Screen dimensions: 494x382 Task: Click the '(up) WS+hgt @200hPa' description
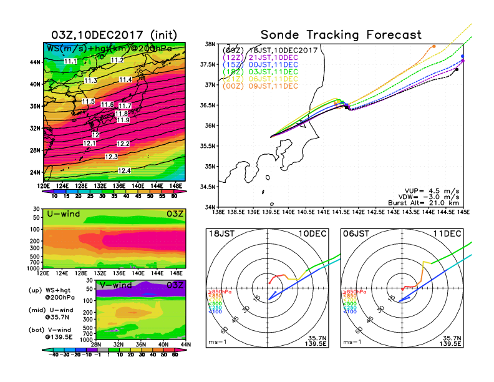coord(52,293)
